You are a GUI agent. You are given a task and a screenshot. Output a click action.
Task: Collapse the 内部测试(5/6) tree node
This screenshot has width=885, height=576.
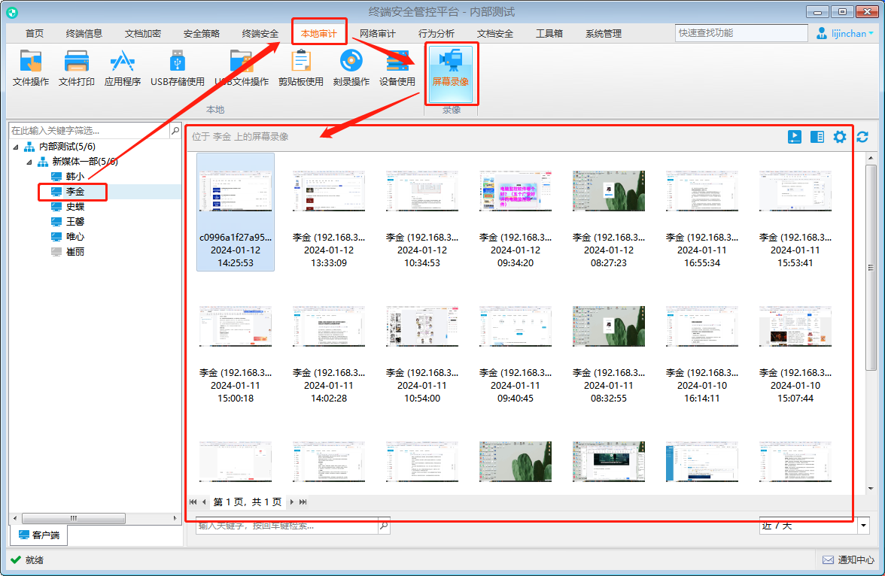pos(16,147)
